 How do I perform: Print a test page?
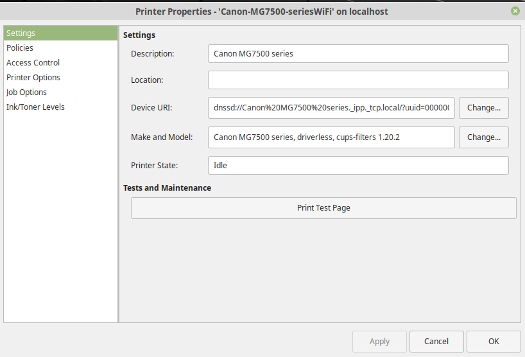tap(323, 208)
